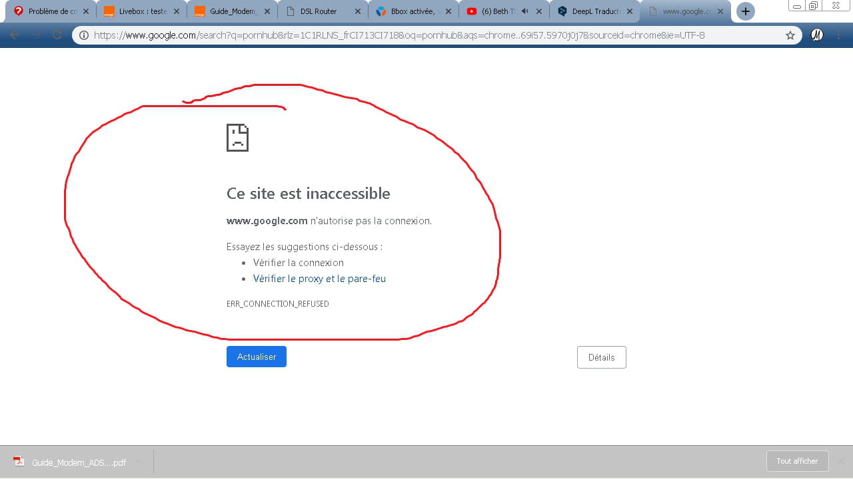The height and width of the screenshot is (479, 853).
Task: Bookmark this page with the star icon
Action: click(x=790, y=35)
